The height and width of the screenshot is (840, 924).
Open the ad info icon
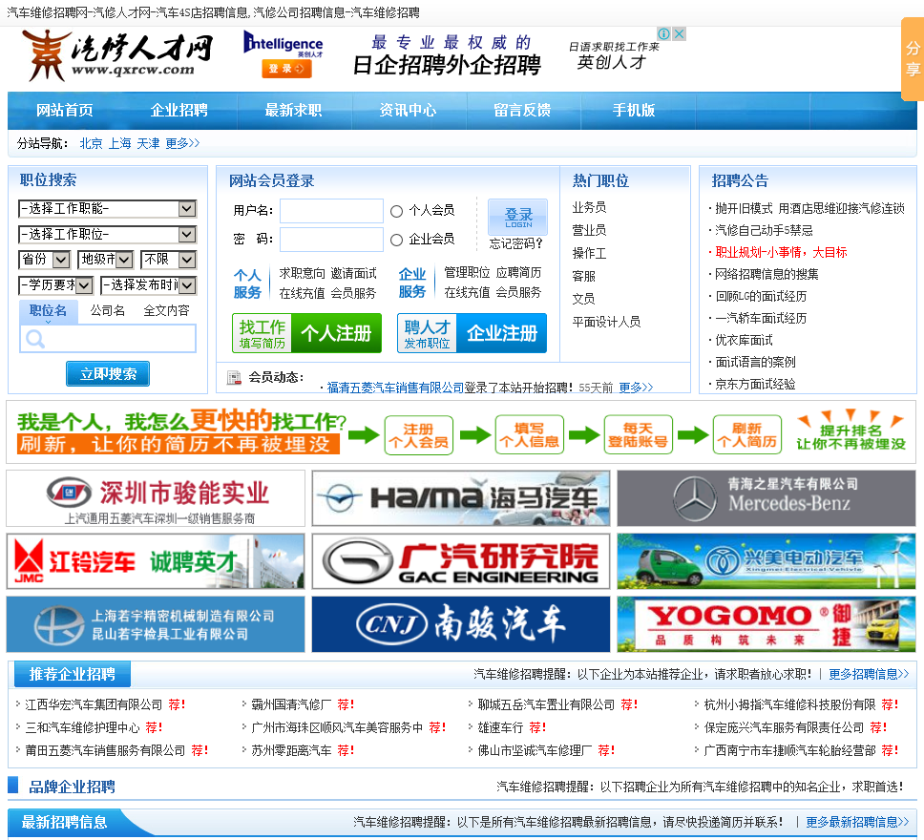[x=664, y=33]
